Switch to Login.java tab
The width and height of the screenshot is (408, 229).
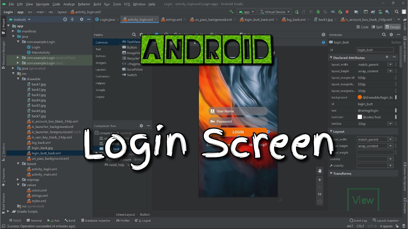point(107,19)
